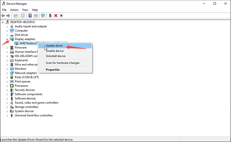
Task: Select the Print queues row
Action: (22, 81)
